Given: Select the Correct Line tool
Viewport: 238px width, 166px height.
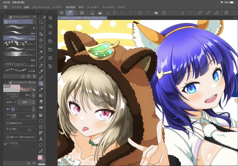Looking at the screenshot, I should tap(41, 151).
